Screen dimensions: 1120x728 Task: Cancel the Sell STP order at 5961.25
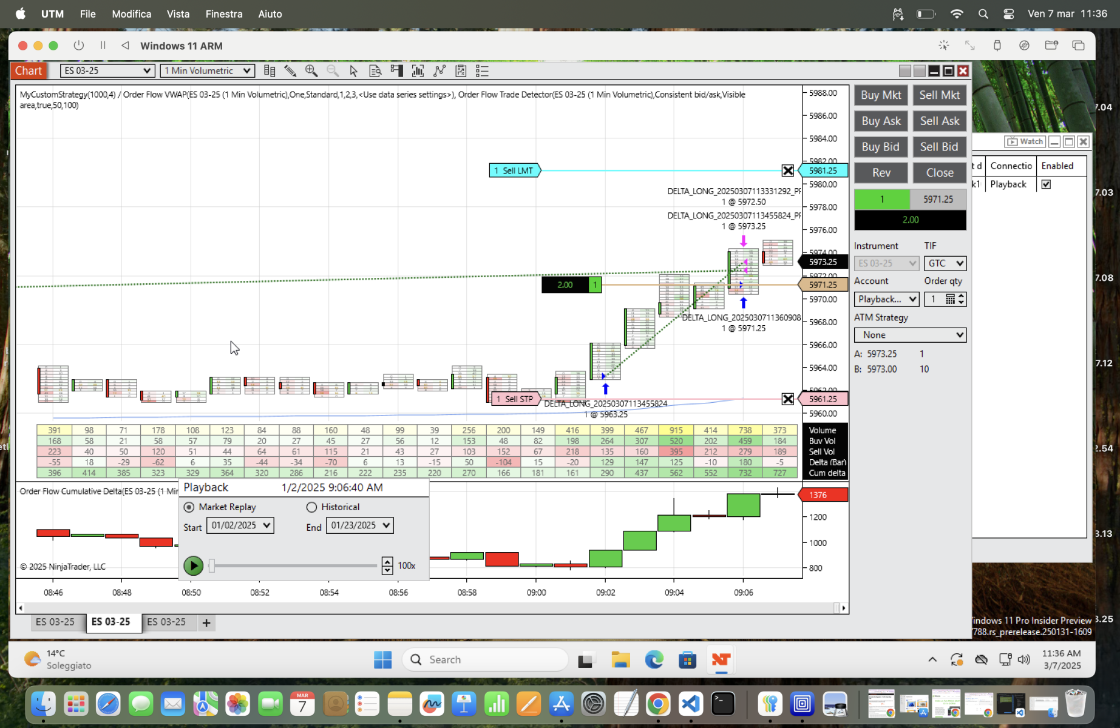(x=787, y=399)
